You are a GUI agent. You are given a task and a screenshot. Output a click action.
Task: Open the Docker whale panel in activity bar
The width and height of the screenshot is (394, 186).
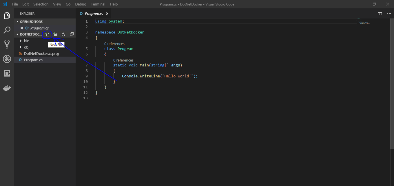click(x=7, y=88)
